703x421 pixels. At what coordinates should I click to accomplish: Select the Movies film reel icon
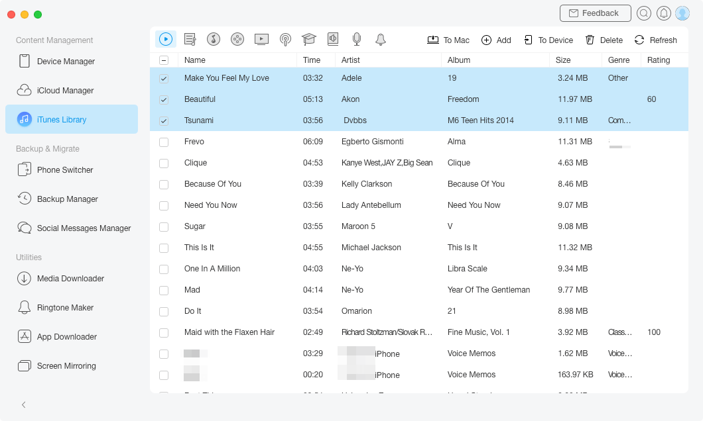(x=237, y=40)
